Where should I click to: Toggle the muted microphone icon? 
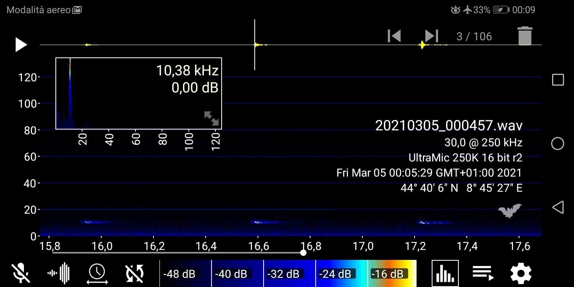pyautogui.click(x=21, y=273)
